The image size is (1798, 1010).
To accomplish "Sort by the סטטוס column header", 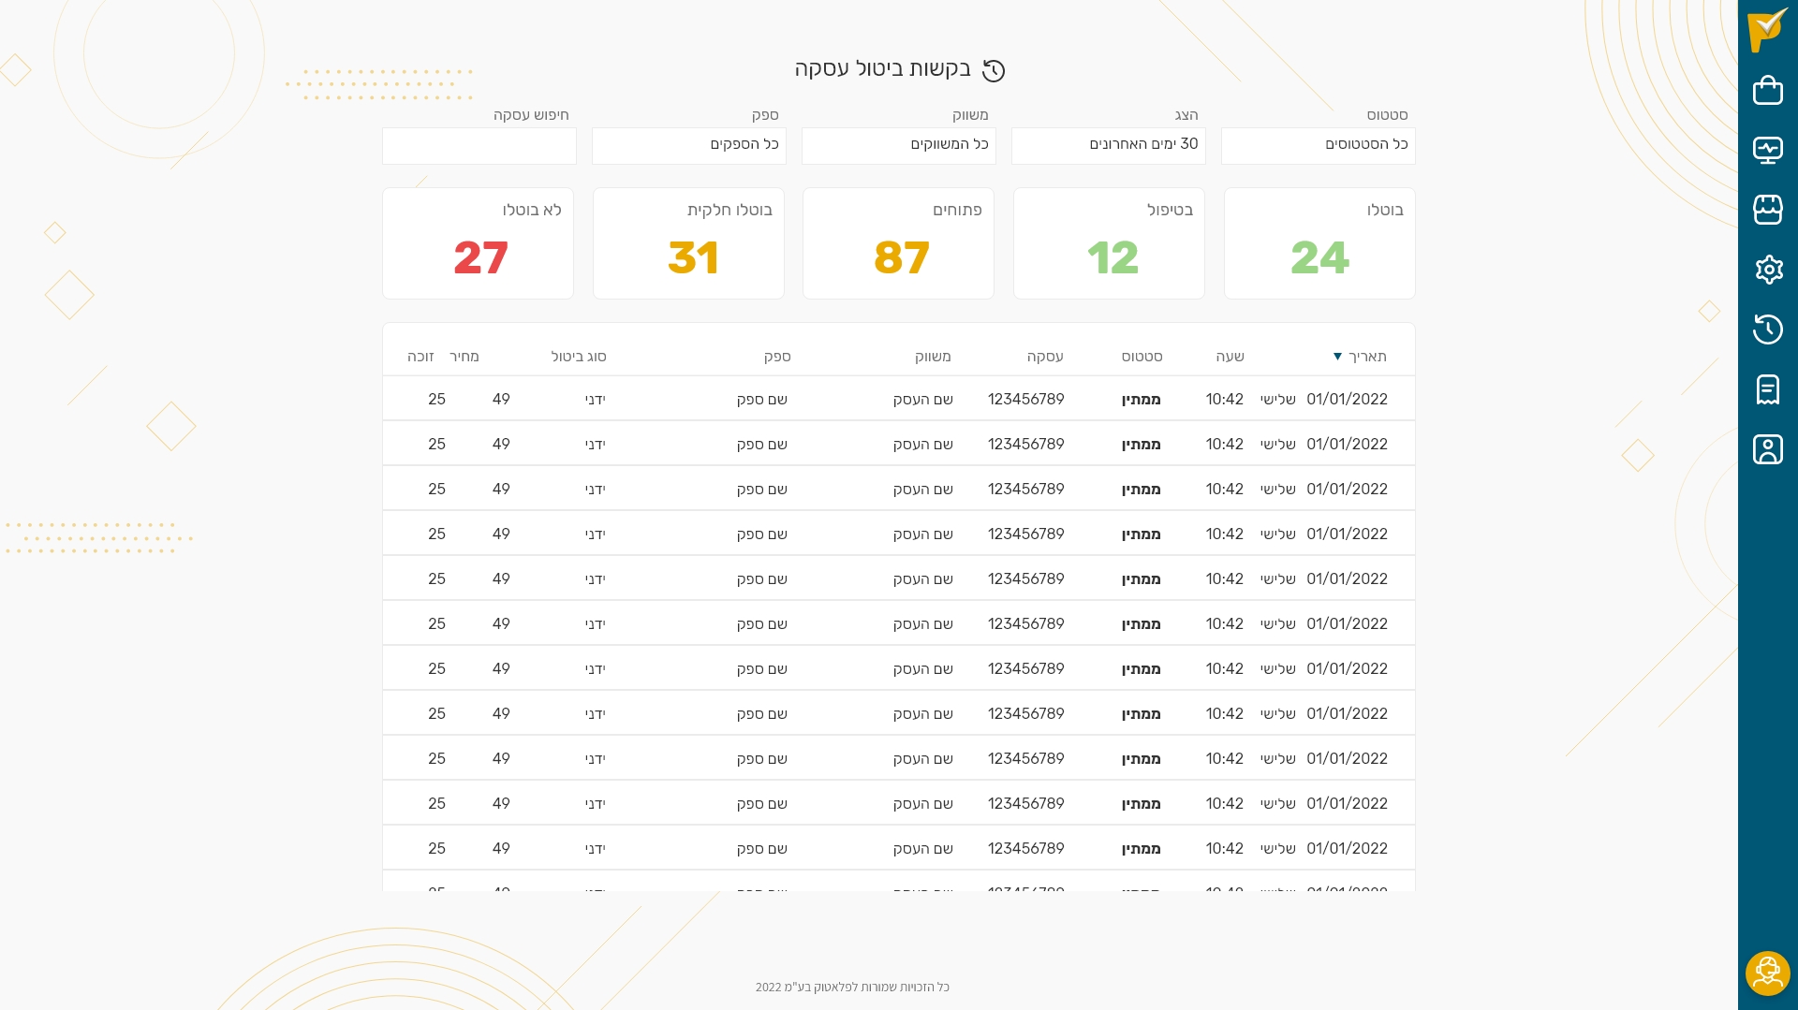I will point(1142,357).
